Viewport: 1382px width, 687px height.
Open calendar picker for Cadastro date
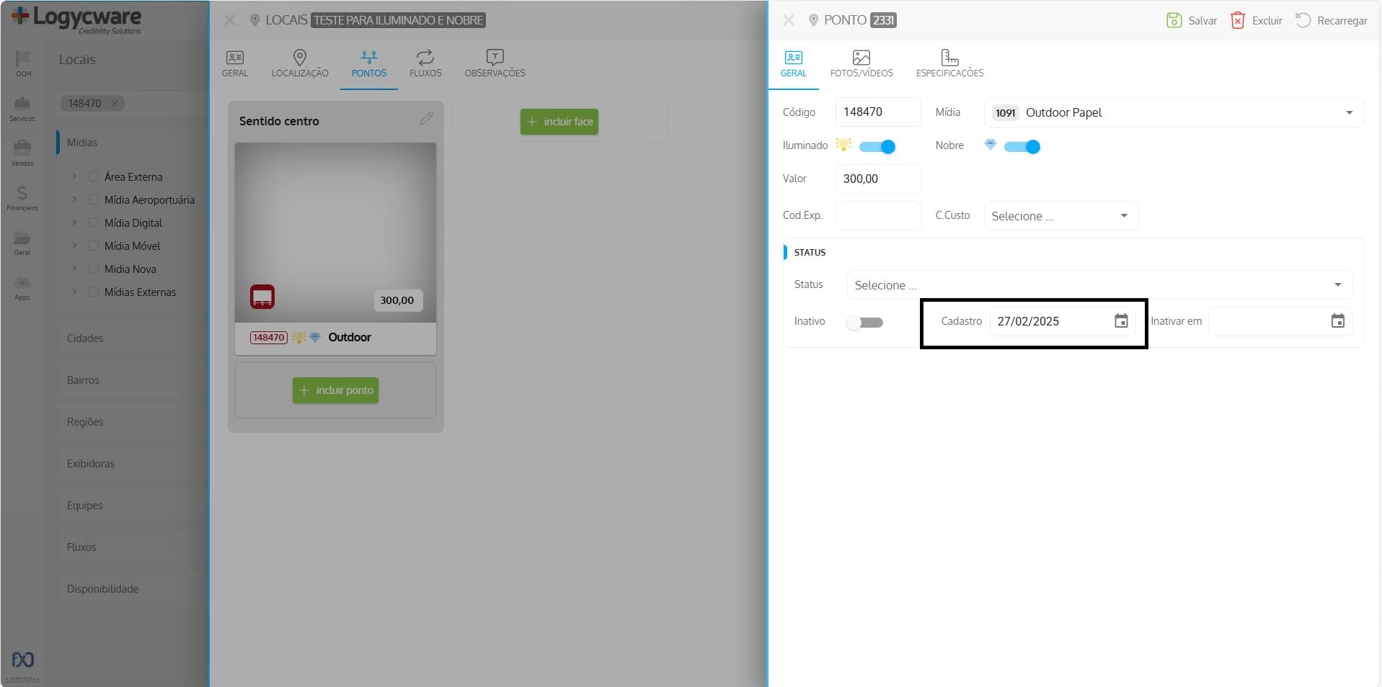1121,321
